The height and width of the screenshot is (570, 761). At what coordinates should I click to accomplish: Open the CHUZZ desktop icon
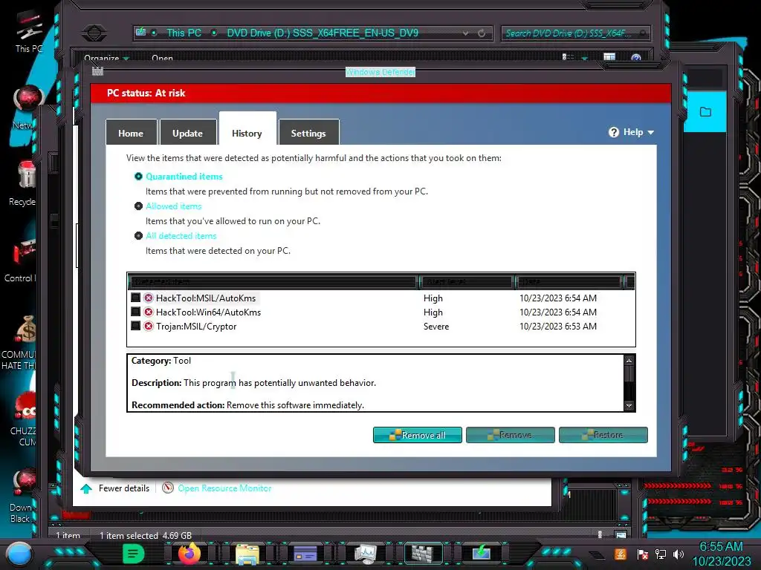tap(23, 419)
